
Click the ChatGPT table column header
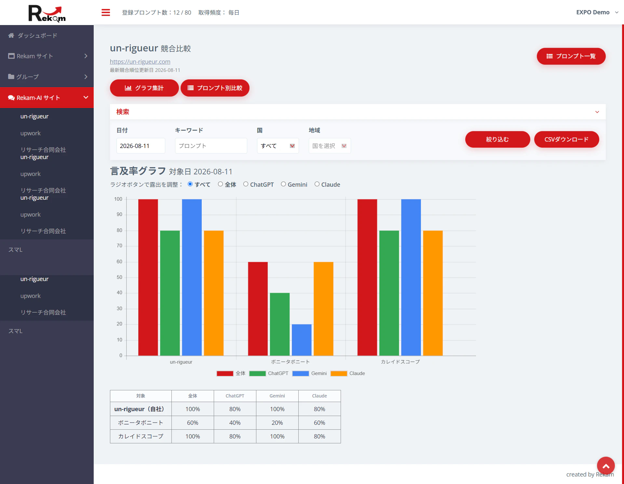pos(235,396)
